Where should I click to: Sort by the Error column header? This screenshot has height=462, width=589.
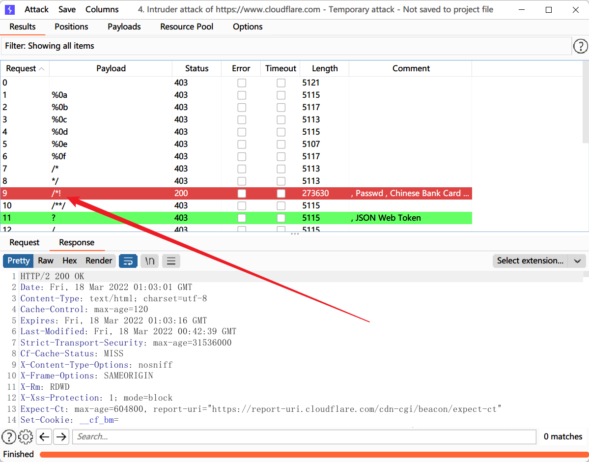pyautogui.click(x=241, y=69)
